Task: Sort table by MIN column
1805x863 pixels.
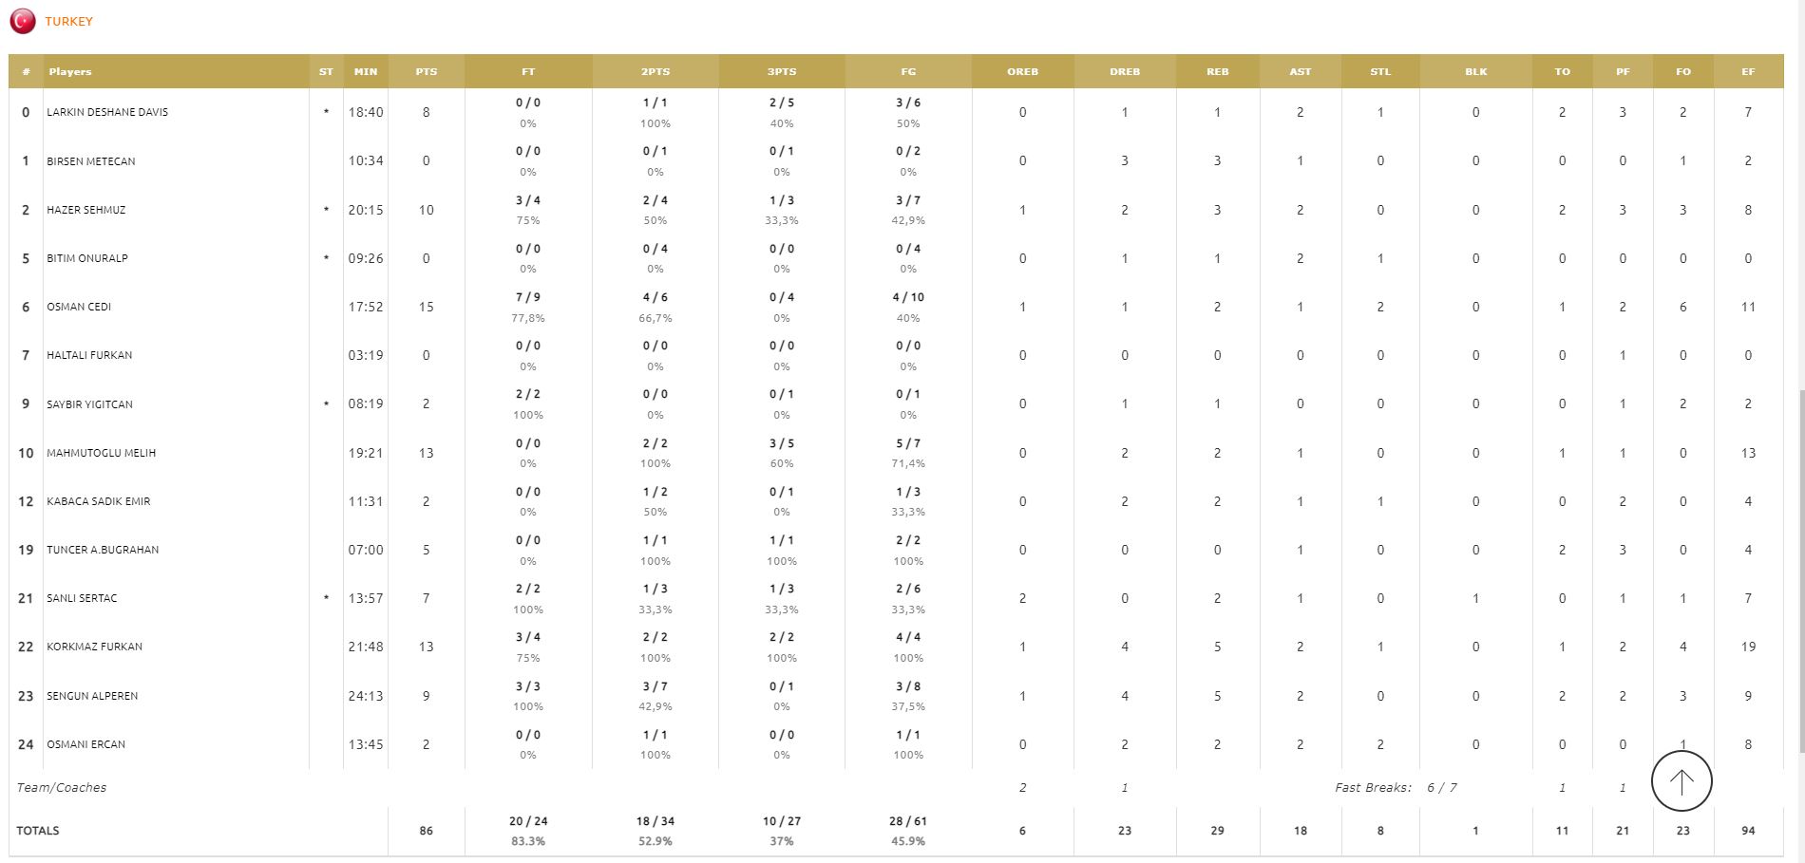Action: 366,71
